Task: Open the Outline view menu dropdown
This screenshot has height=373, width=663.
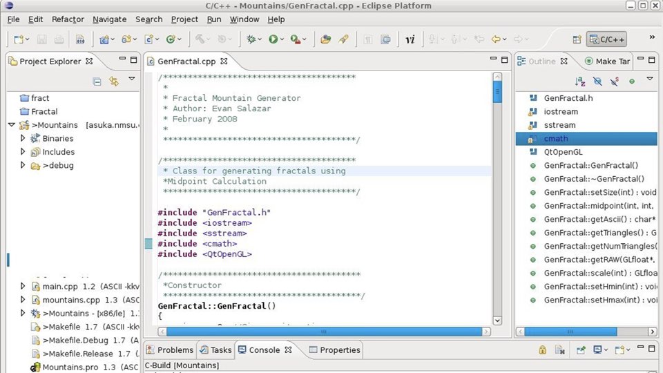Action: tap(650, 79)
